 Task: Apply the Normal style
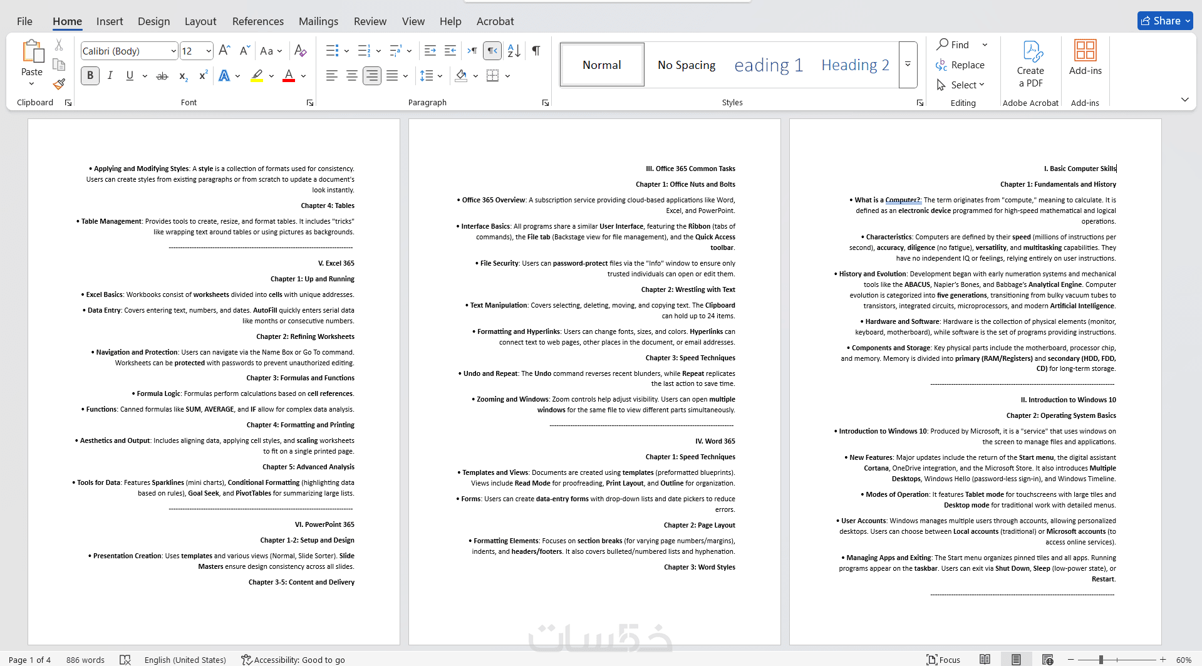click(602, 65)
